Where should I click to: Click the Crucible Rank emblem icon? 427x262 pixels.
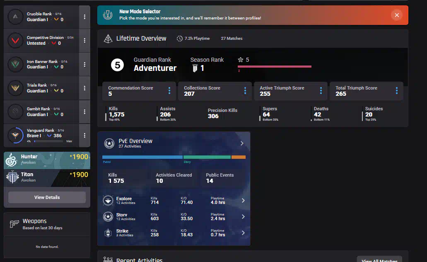[15, 17]
